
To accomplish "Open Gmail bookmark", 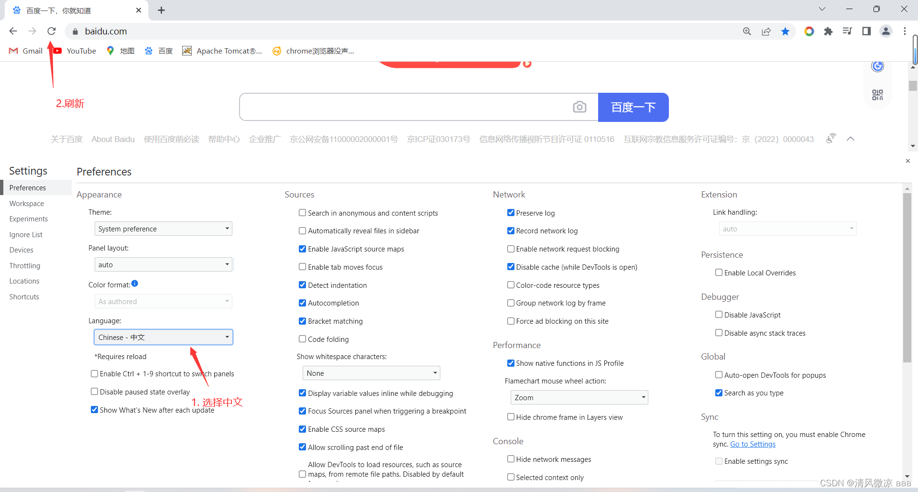I will 26,51.
